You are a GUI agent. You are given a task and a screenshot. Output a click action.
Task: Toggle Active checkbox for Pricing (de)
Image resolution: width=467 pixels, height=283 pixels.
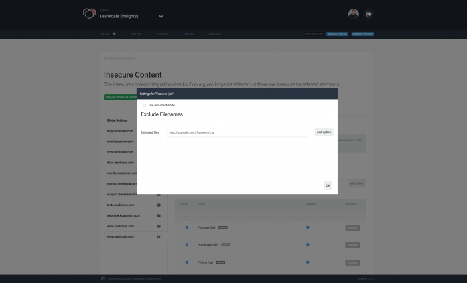[x=187, y=262]
